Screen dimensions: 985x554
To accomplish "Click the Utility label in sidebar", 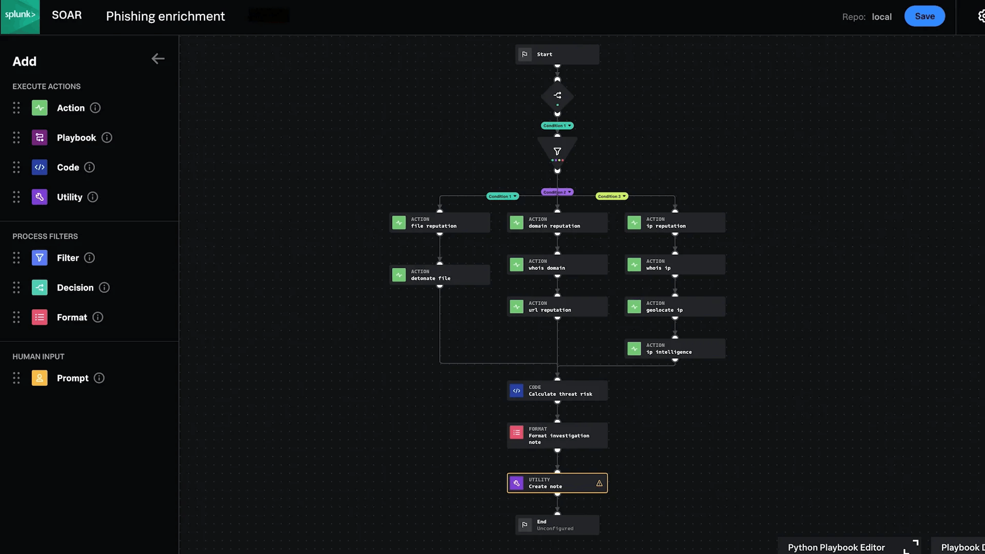I will 69,197.
